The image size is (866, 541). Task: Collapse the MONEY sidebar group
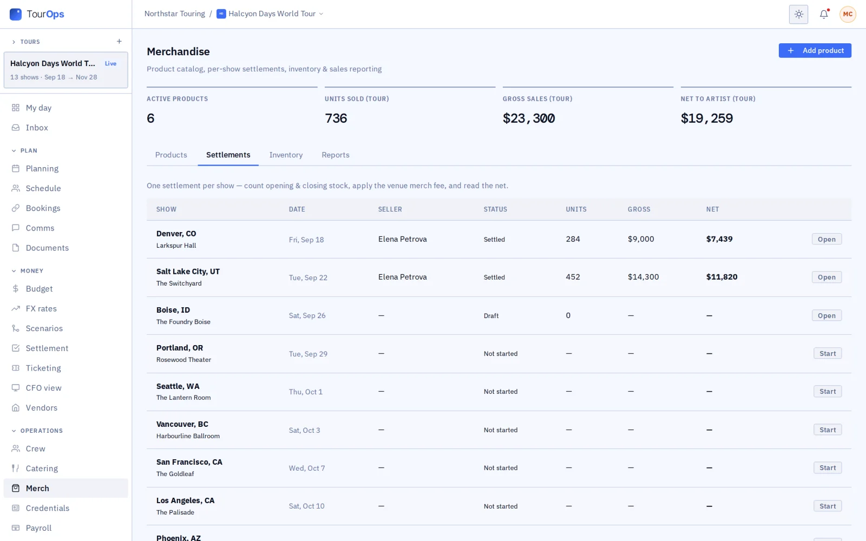[14, 271]
